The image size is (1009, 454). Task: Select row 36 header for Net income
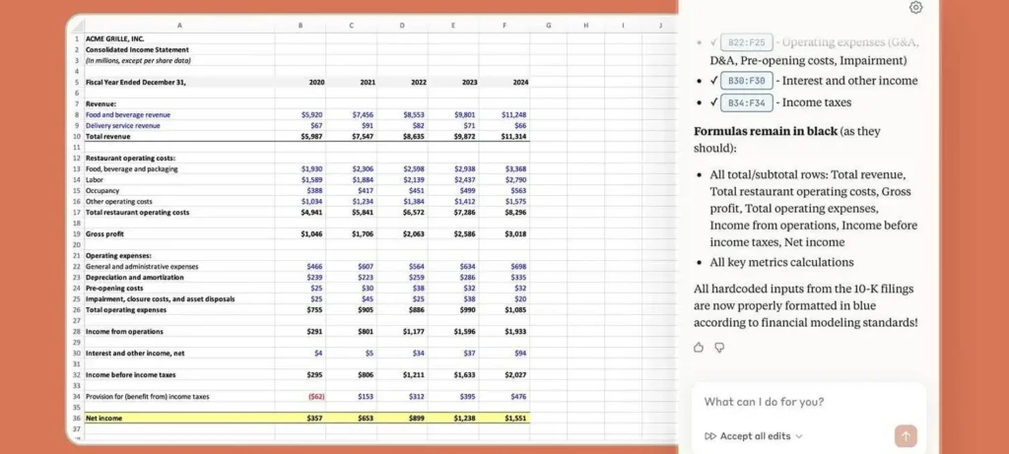click(76, 418)
